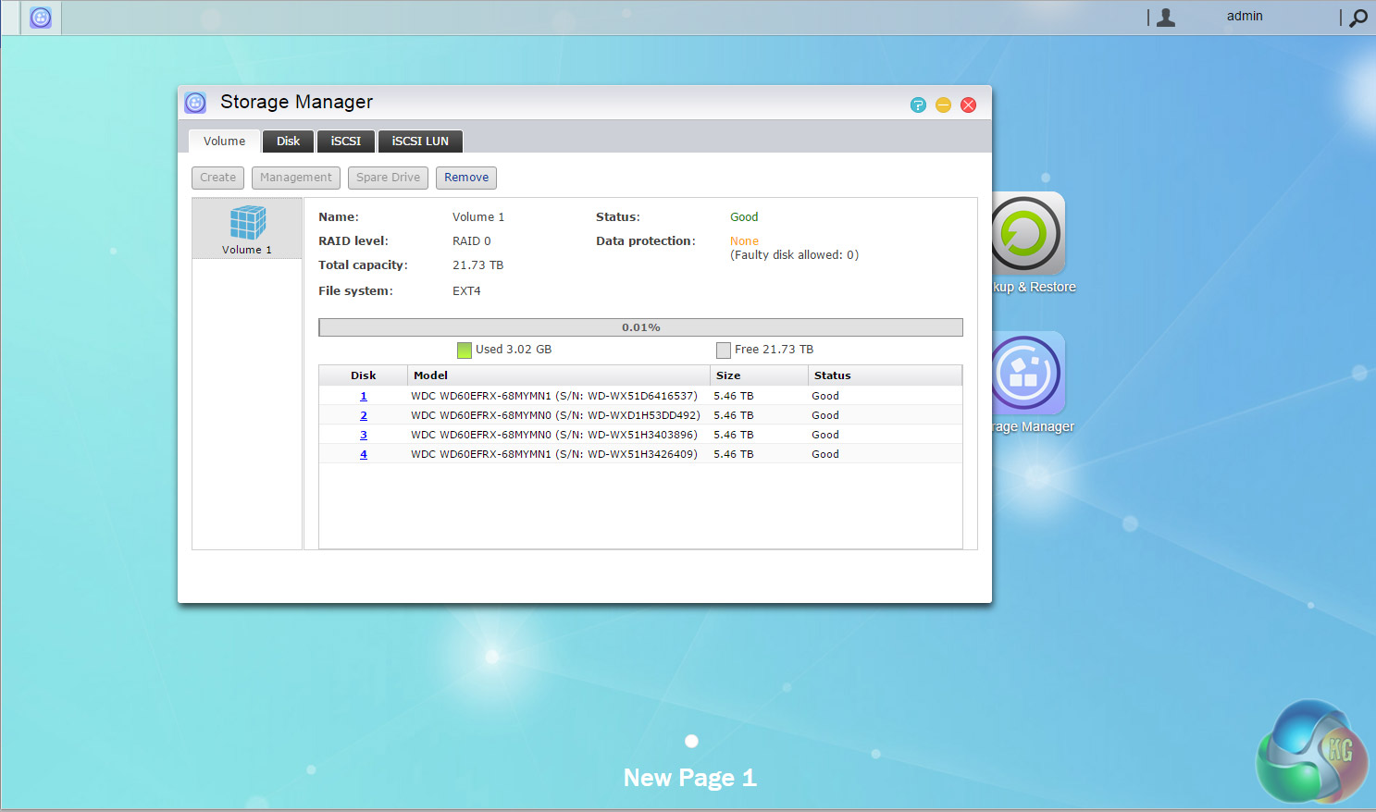Click the Management button

[x=295, y=178]
